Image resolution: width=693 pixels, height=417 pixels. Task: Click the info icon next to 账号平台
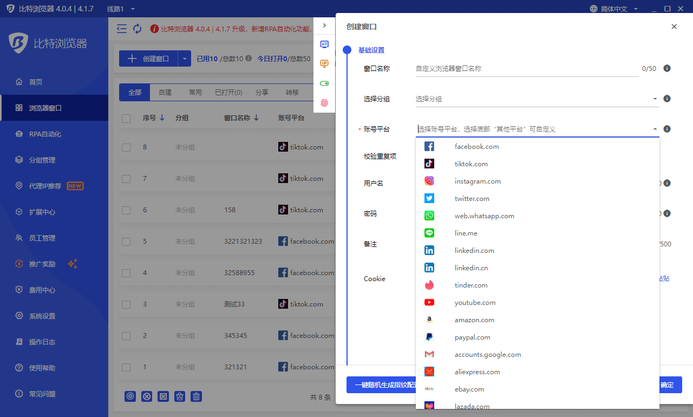pyautogui.click(x=667, y=129)
